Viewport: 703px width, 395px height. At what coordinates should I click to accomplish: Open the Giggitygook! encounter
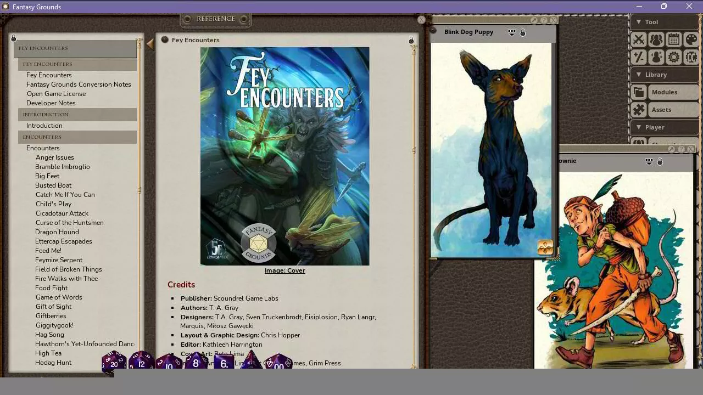(x=54, y=325)
